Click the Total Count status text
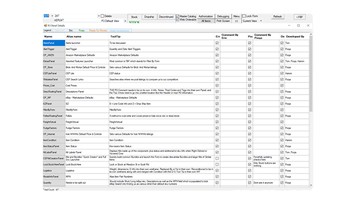Screen dimensions: 356x217 coord(51,189)
